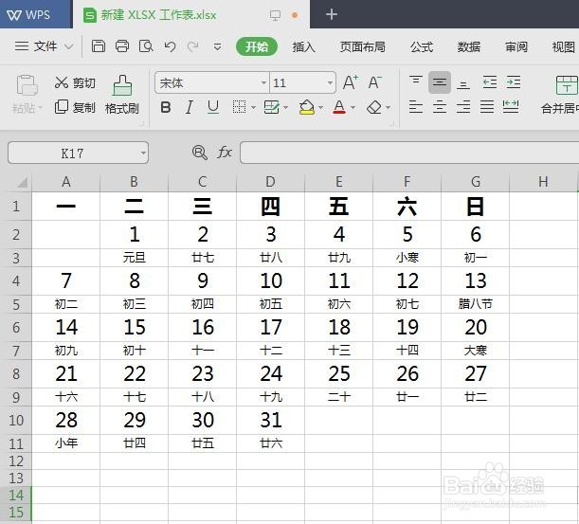Open the font size dropdown 11
Screen dimensions: 579x524
330,82
